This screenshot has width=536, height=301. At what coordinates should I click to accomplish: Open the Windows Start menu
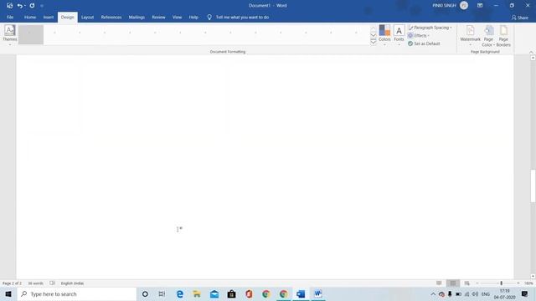8,293
